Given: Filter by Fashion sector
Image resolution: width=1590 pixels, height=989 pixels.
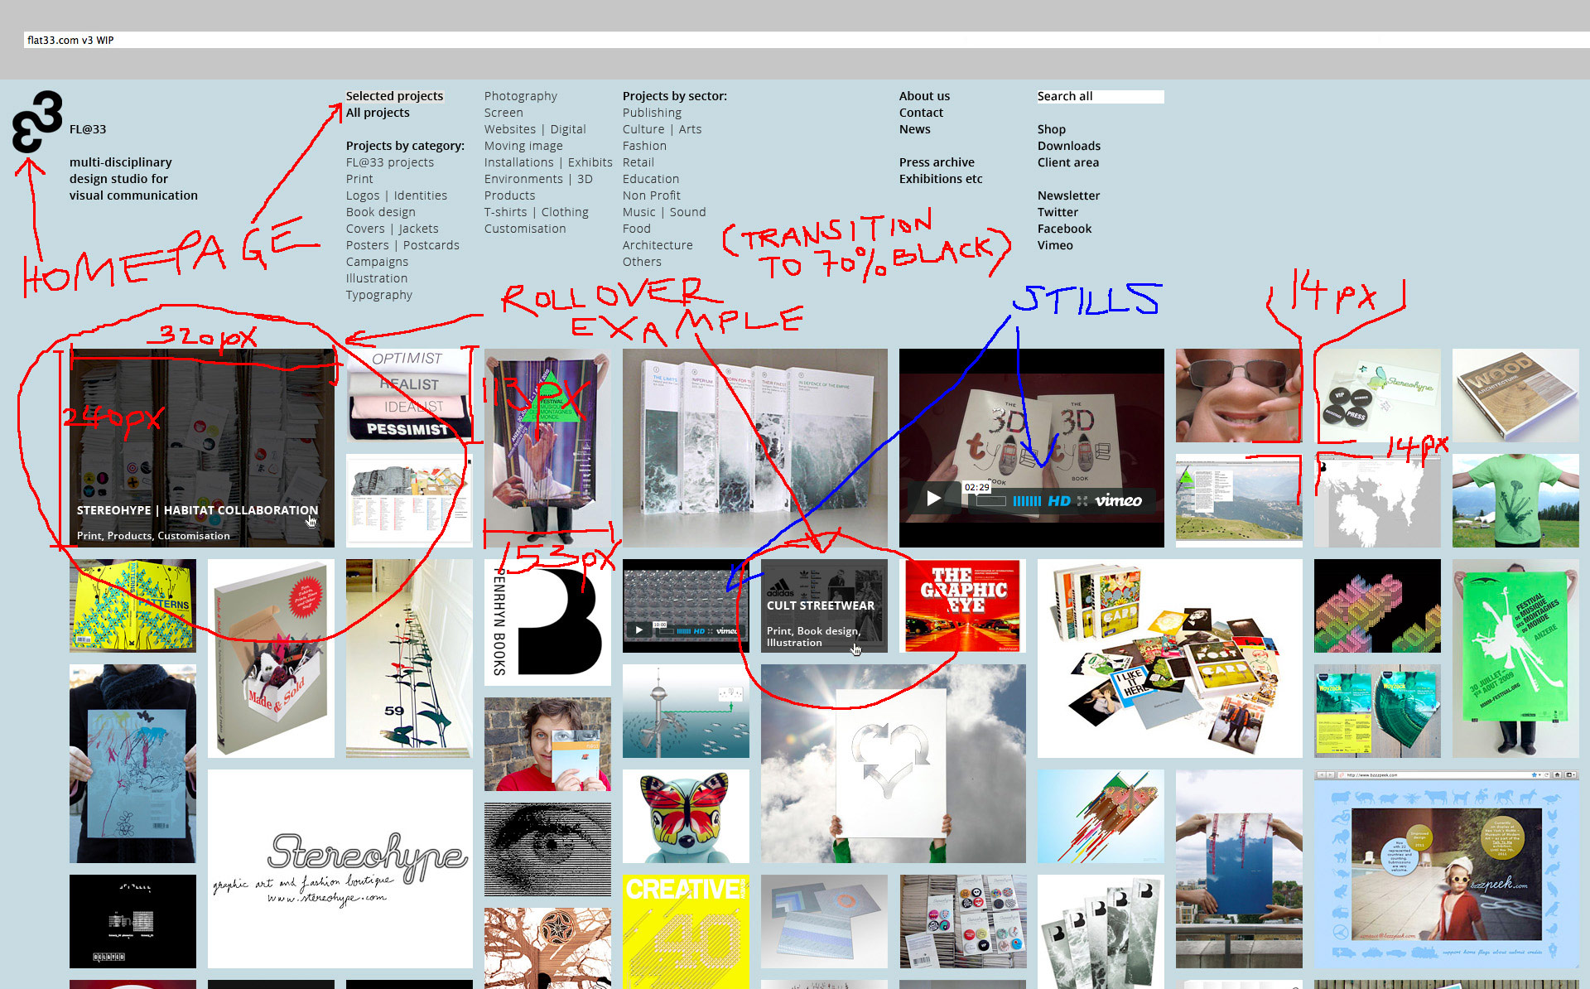Looking at the screenshot, I should 644,146.
